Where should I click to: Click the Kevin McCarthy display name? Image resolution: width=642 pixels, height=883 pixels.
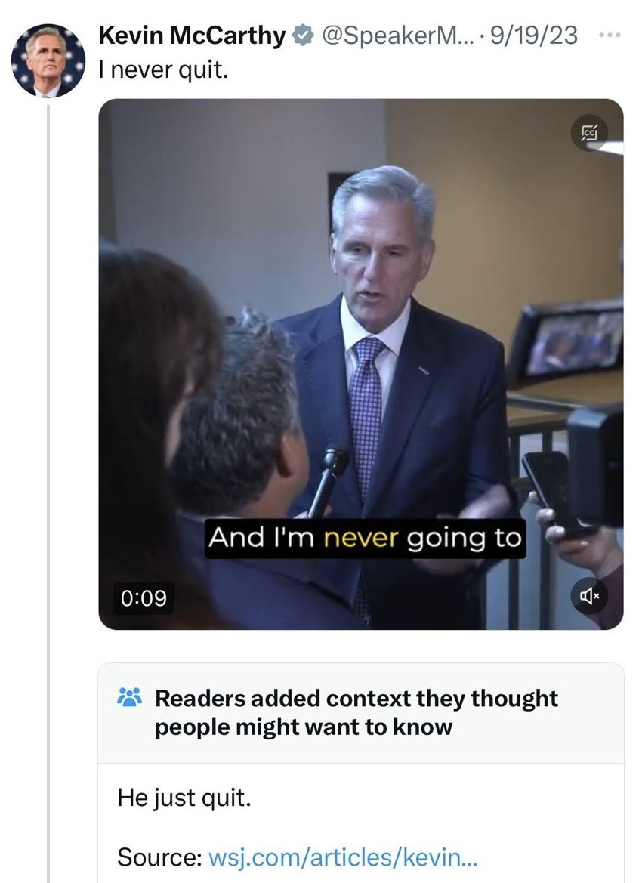tap(192, 36)
